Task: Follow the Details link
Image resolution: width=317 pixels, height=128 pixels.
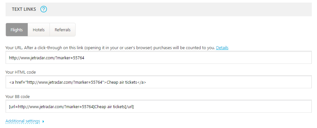Action: pos(222,48)
